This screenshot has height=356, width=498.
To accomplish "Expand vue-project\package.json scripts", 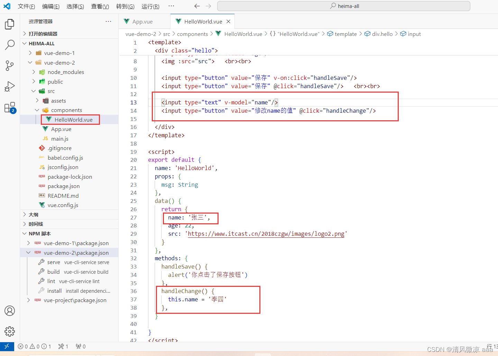I will (x=69, y=300).
